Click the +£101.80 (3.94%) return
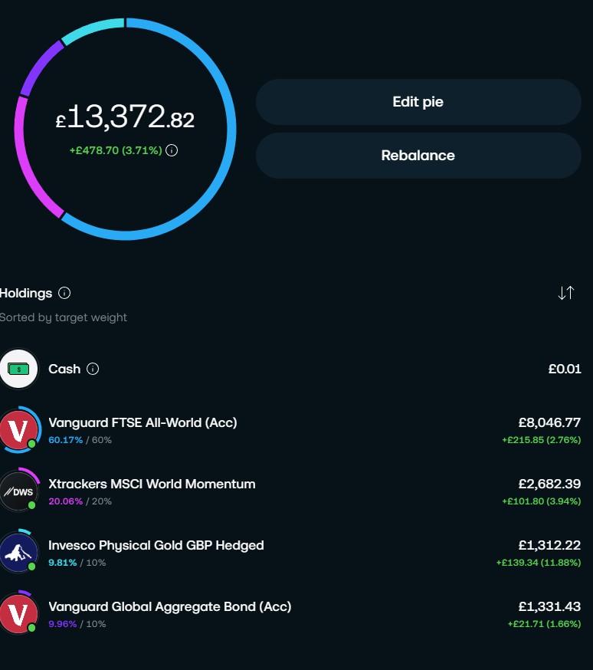 pyautogui.click(x=542, y=501)
